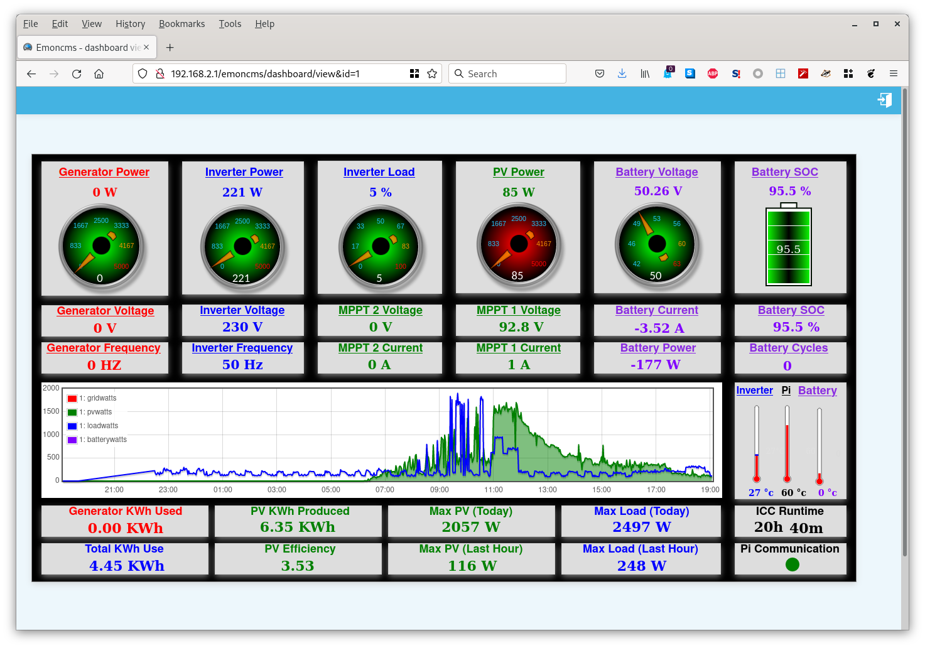Show the library bookshelf icon

point(645,73)
